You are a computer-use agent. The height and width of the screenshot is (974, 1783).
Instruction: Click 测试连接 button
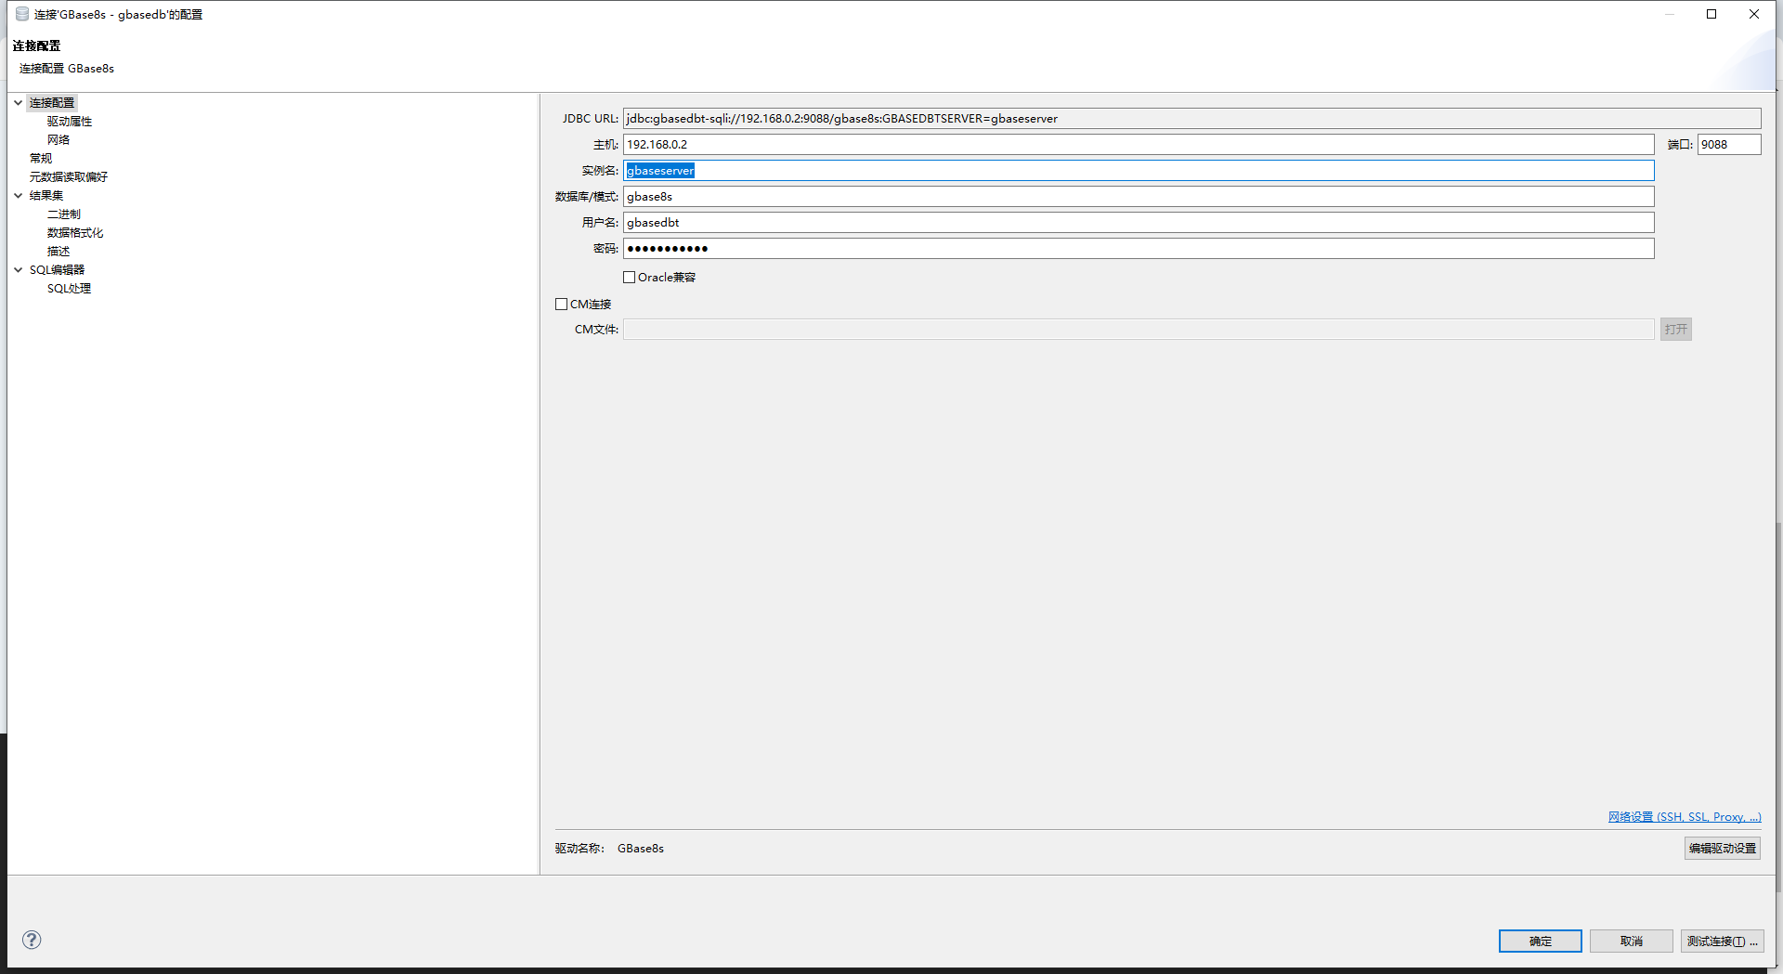[1723, 942]
